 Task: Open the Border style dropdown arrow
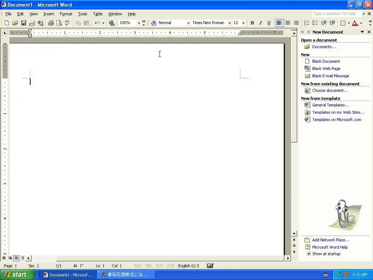pyautogui.click(x=349, y=23)
